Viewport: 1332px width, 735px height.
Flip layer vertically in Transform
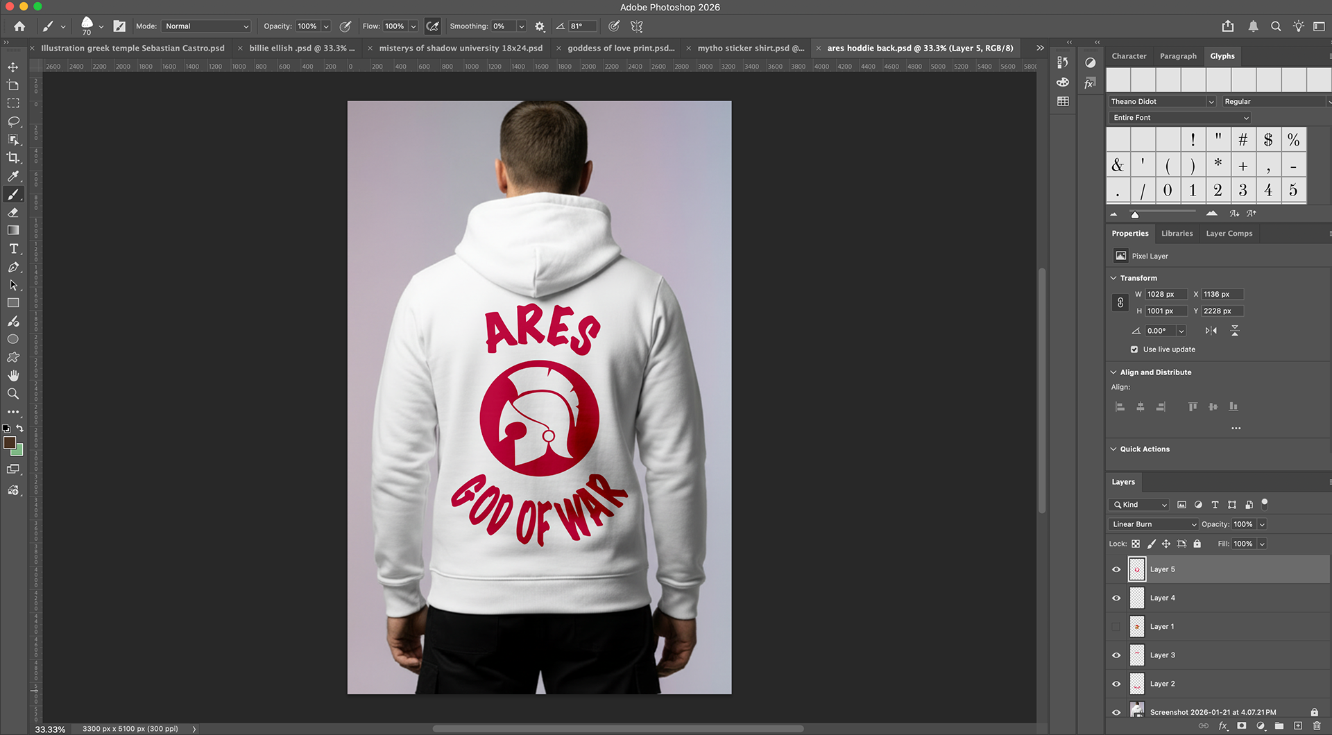(x=1235, y=331)
